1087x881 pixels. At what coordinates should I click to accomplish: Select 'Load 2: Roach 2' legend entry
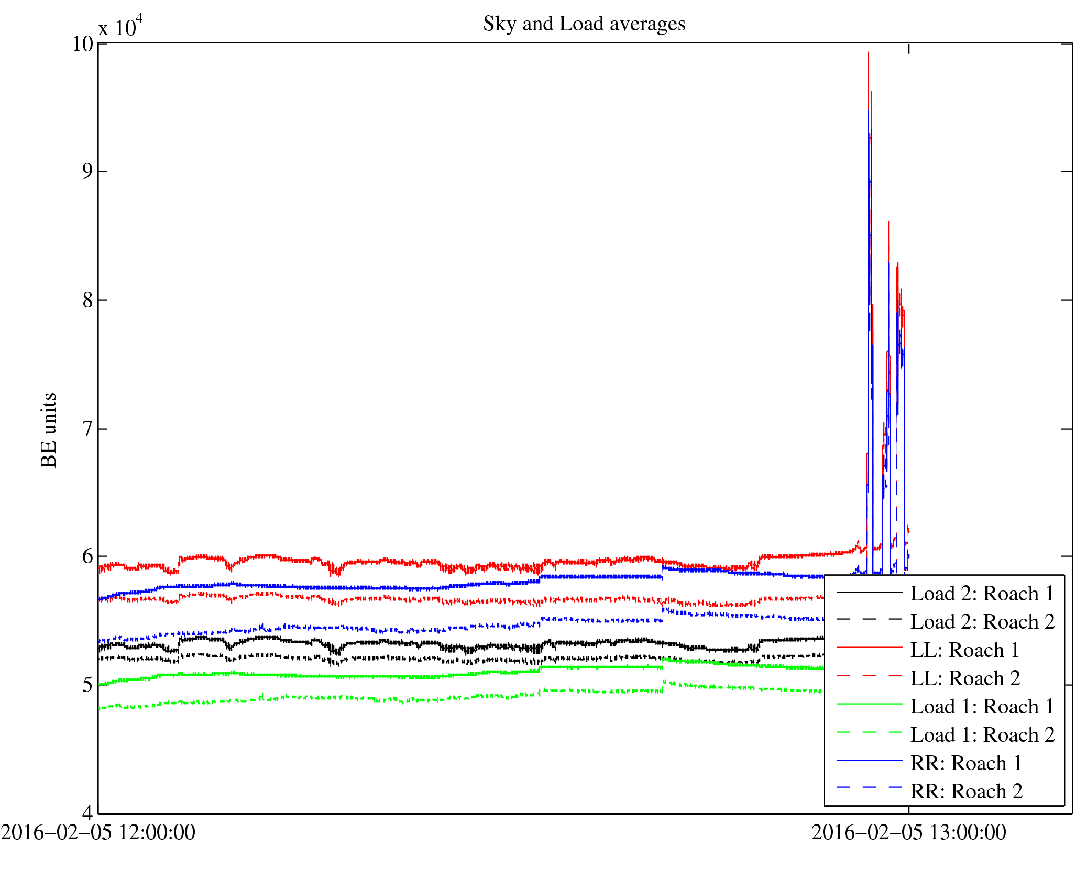982,622
